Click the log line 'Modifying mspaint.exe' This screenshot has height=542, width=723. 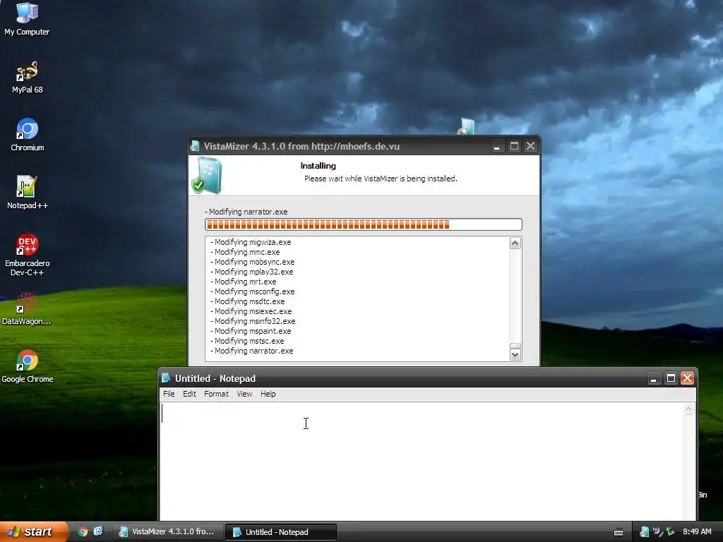(251, 332)
